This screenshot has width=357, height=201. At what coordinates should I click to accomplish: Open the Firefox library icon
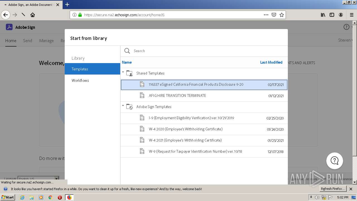(x=323, y=15)
